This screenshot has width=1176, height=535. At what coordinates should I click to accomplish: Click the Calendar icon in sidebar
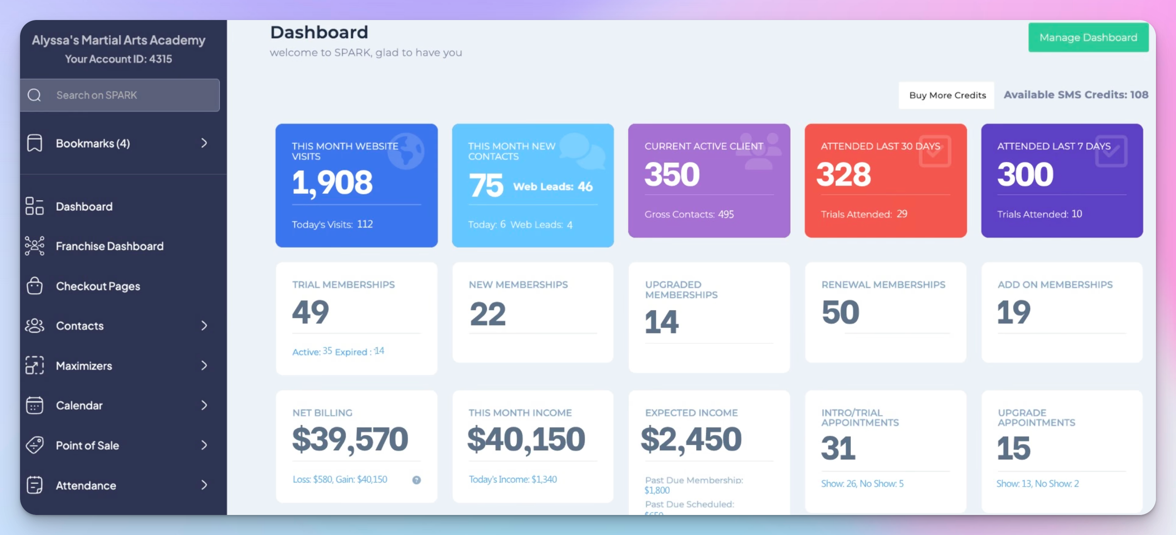point(34,405)
